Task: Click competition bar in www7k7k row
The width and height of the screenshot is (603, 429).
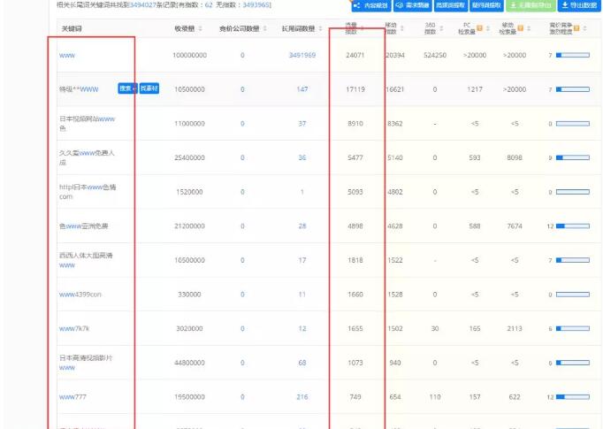Action: pyautogui.click(x=573, y=328)
